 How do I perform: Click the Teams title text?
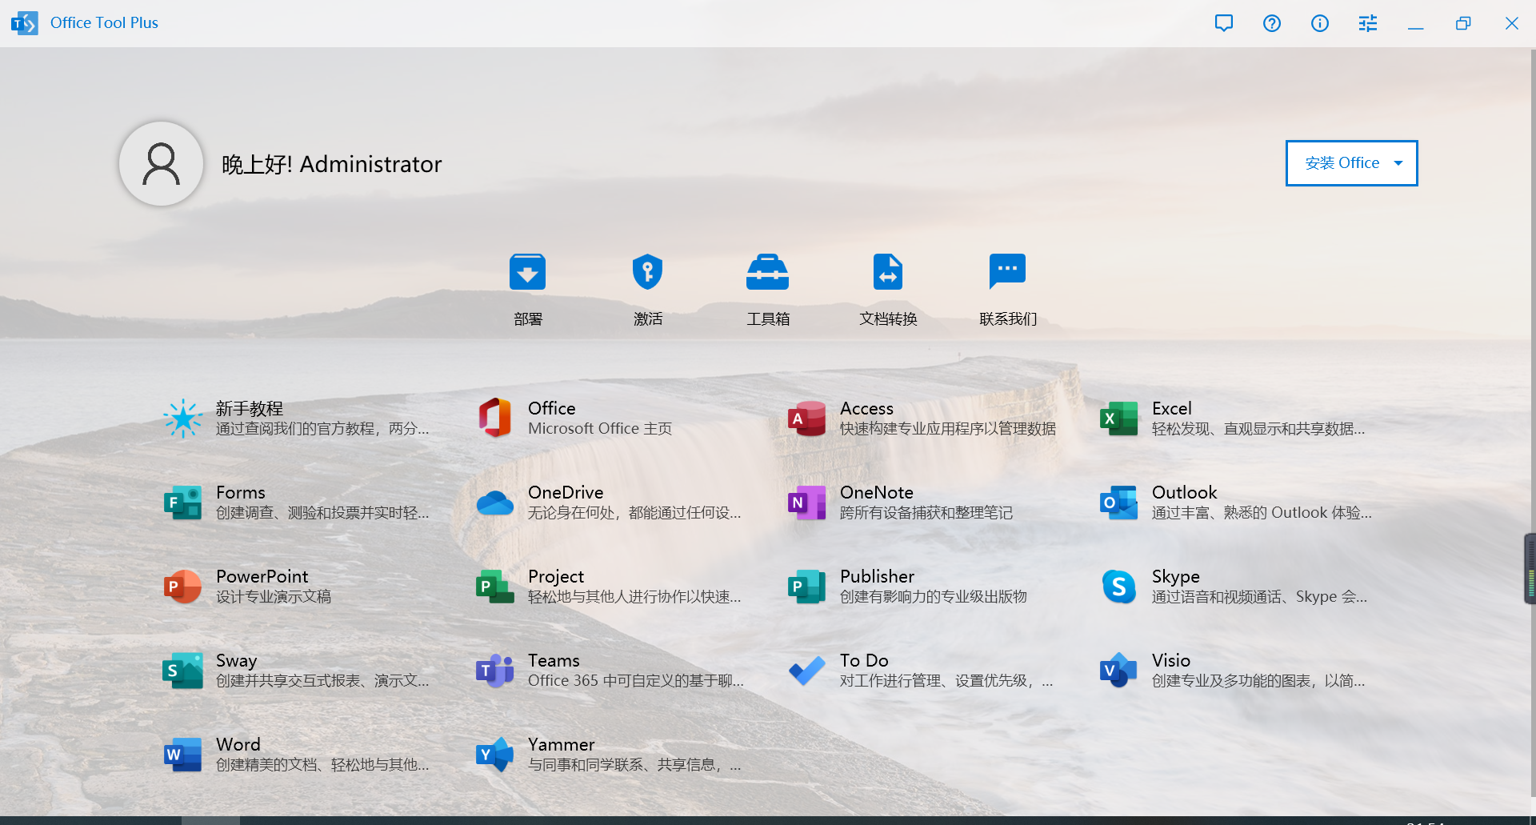(554, 661)
